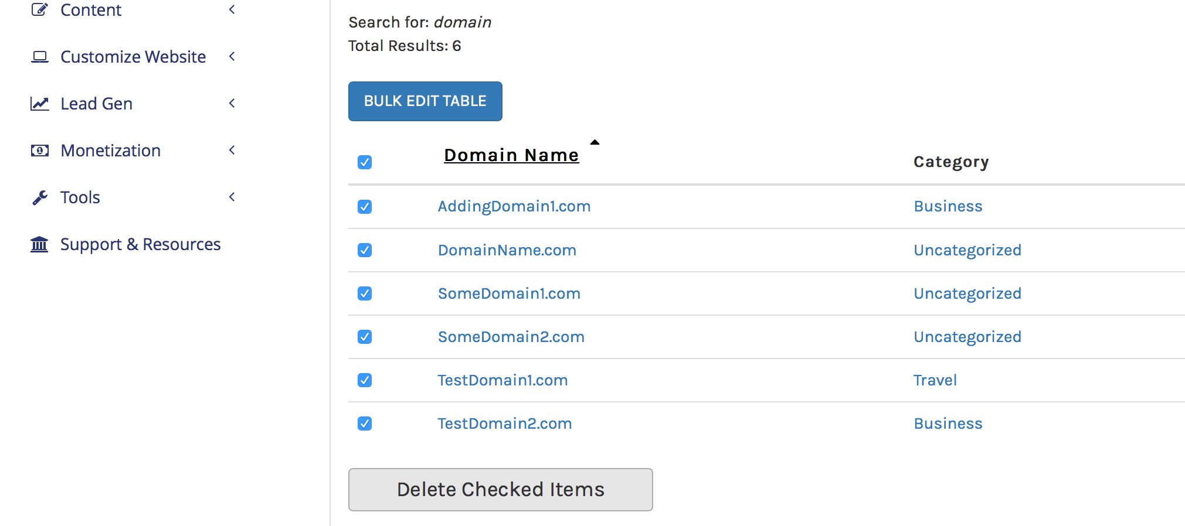Expand the Content menu chevron

[232, 9]
